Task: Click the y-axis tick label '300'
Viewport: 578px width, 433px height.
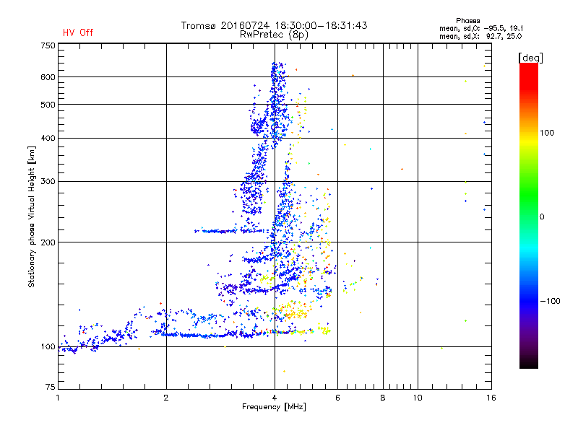Action: click(48, 182)
